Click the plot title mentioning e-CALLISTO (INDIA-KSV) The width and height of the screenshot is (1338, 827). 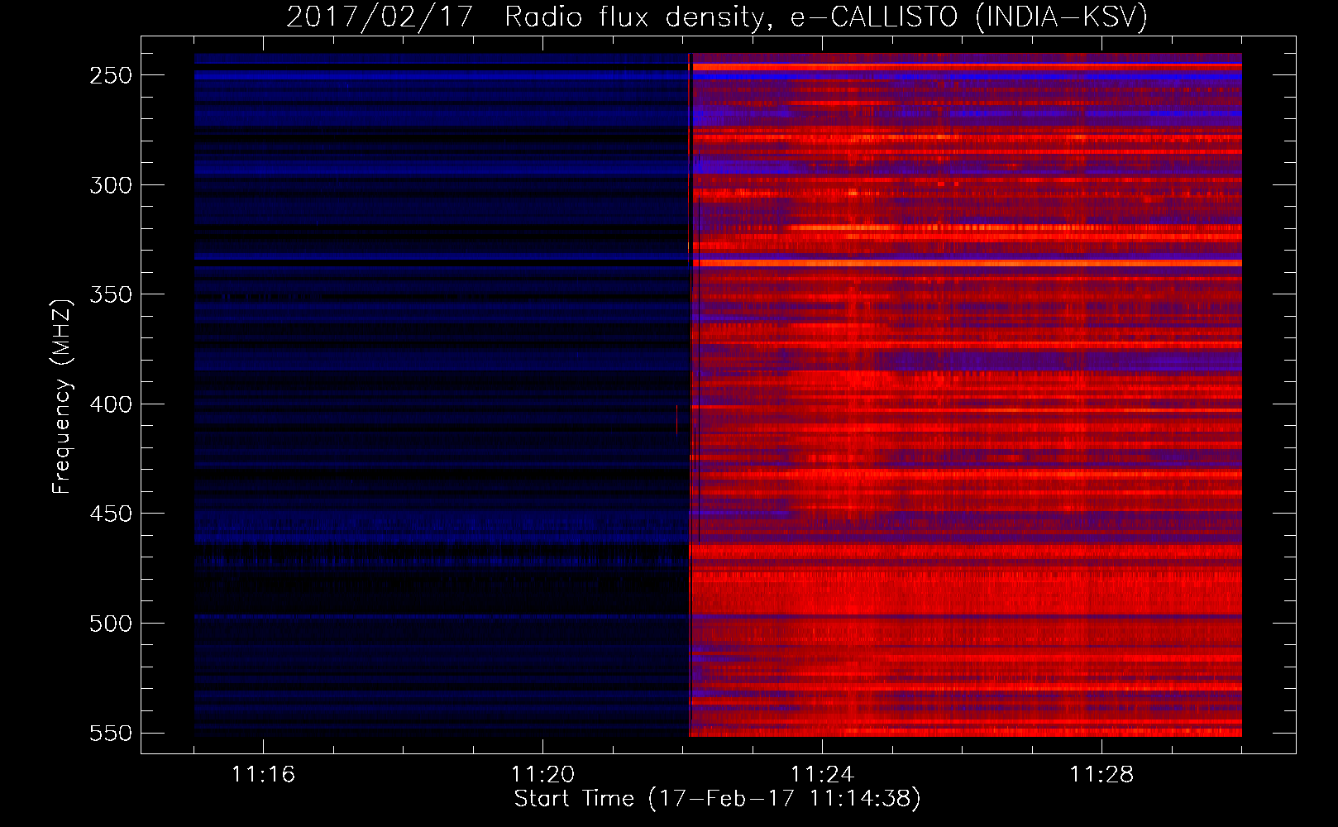tap(717, 17)
